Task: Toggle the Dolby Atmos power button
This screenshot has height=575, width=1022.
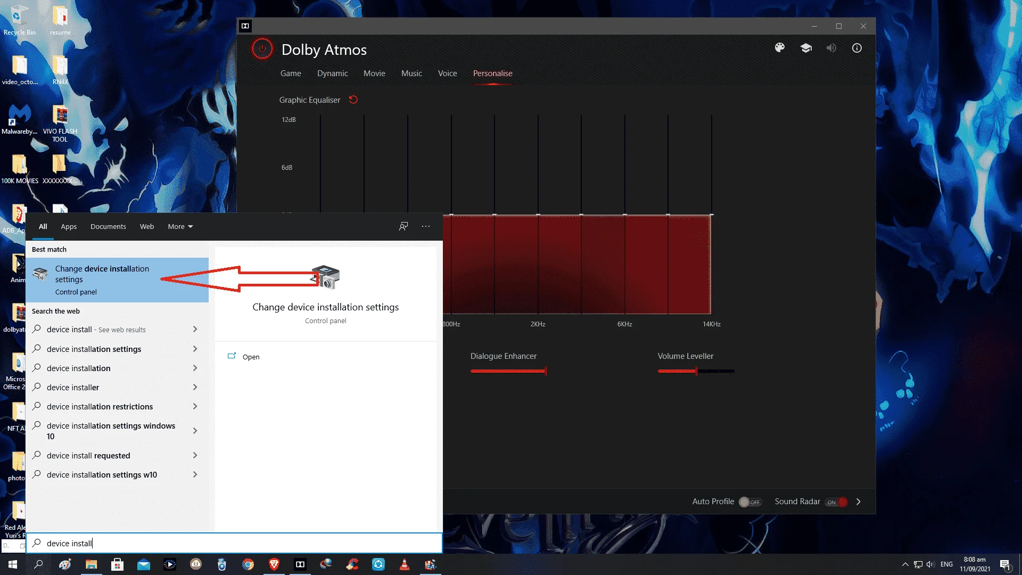Action: click(x=262, y=49)
